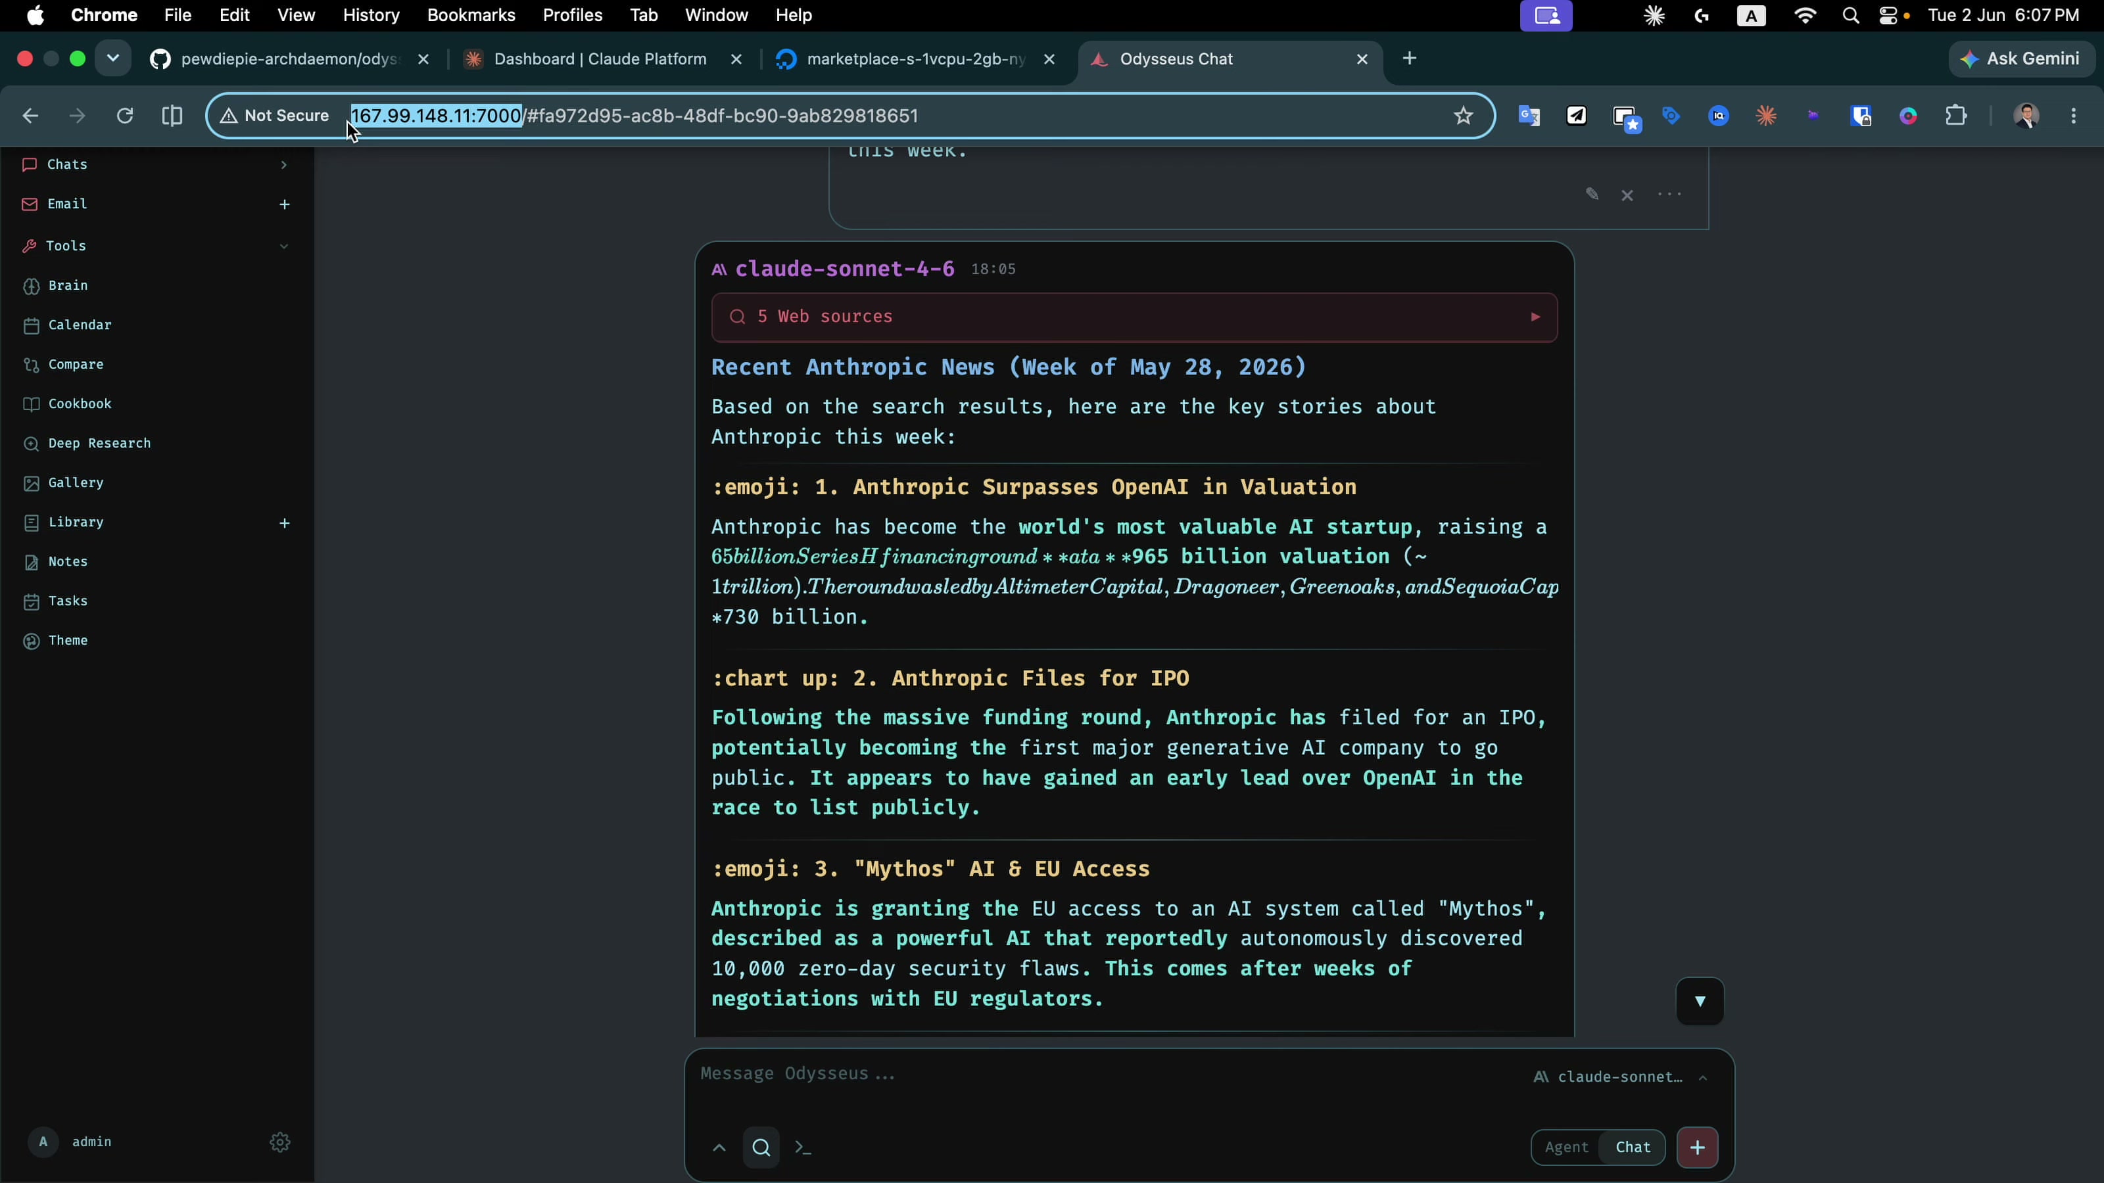Switch to Dashboard Claude Platform tab
The height and width of the screenshot is (1183, 2104).
tap(601, 58)
